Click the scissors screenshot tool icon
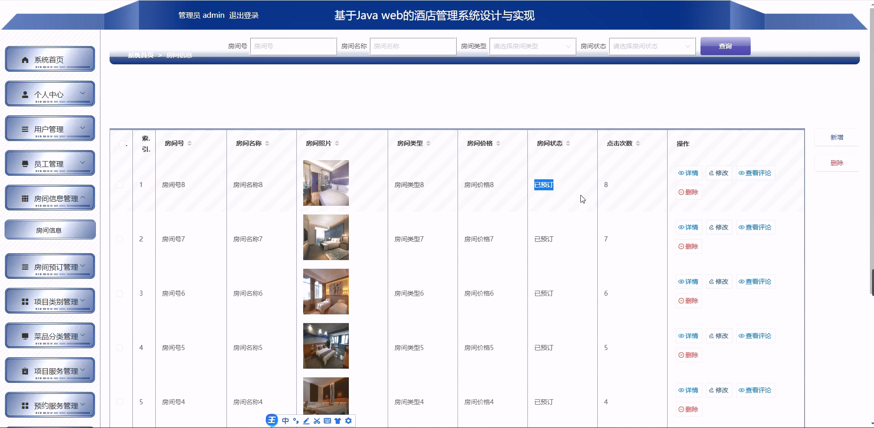Image resolution: width=874 pixels, height=428 pixels. (x=316, y=421)
